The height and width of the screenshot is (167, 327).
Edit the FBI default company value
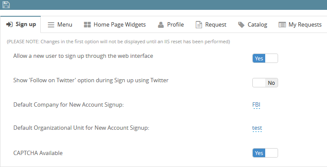[256, 104]
